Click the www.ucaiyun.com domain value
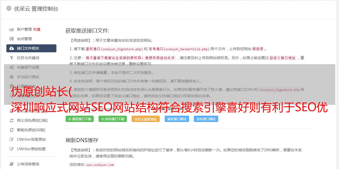 point(100,165)
